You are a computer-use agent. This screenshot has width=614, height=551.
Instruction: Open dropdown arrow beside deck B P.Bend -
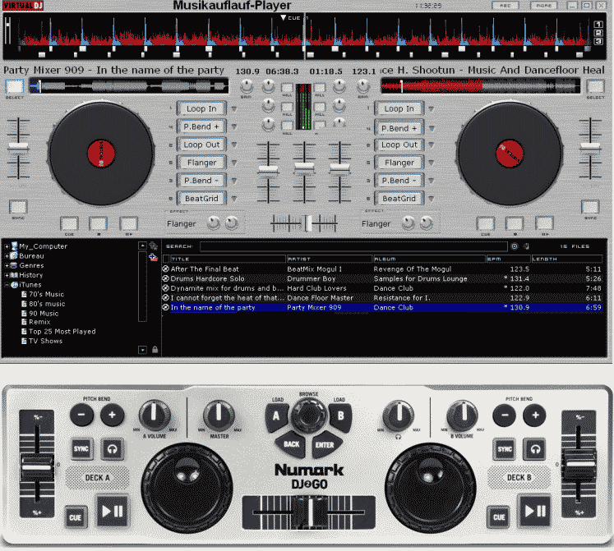click(x=432, y=181)
